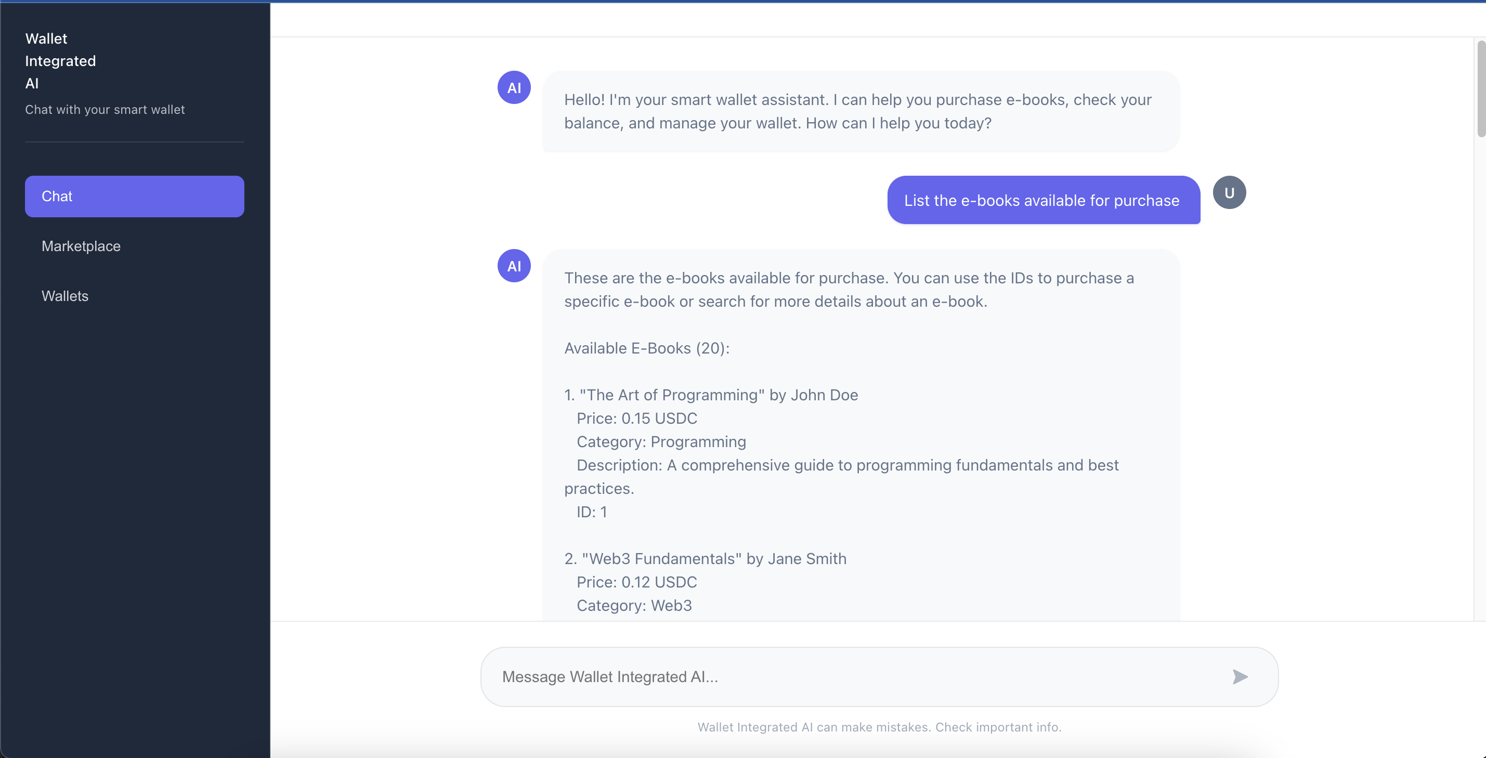1486x758 pixels.
Task: Click the disclaimer about AI mistakes at the bottom
Action: [x=879, y=727]
